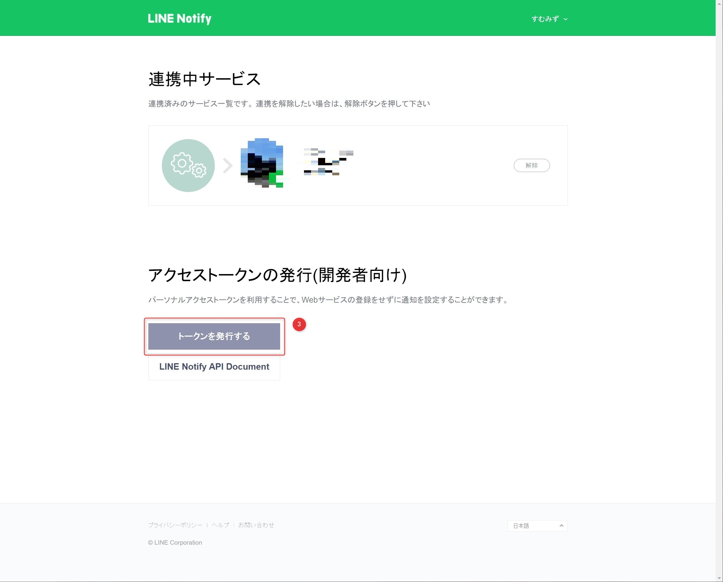Open the ヘルプ footer link
Screen dimensions: 723x582
(x=220, y=525)
